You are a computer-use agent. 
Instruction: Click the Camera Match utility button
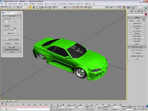[x=137, y=26]
